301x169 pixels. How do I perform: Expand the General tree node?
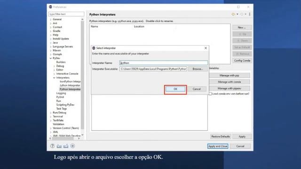pyautogui.click(x=51, y=19)
